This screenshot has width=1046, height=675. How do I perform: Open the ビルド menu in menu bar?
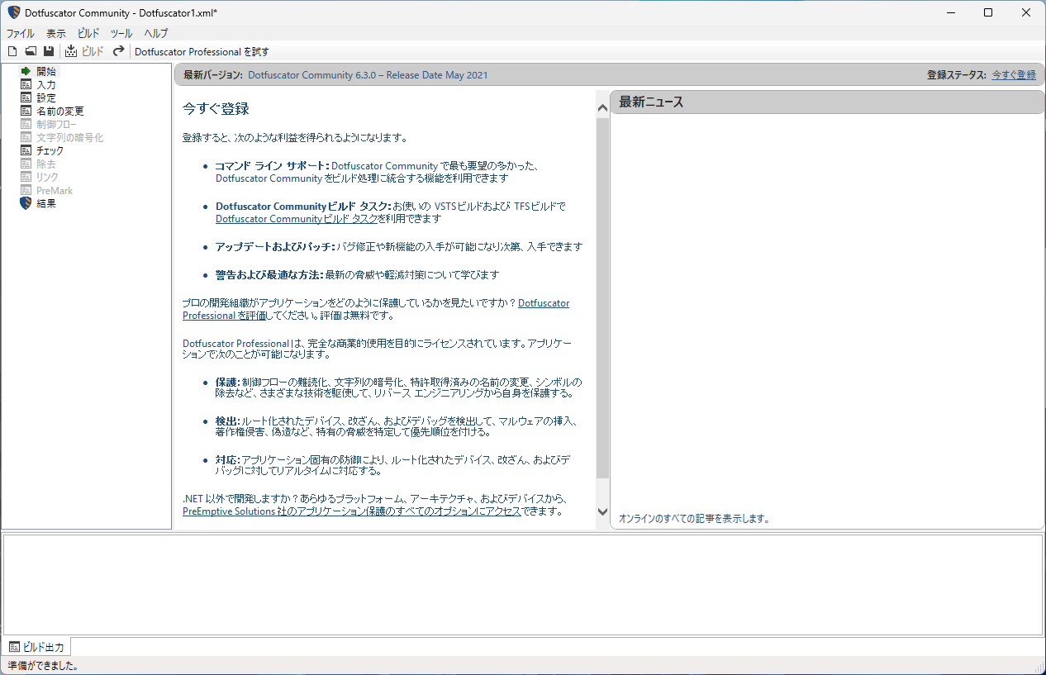pyautogui.click(x=88, y=34)
